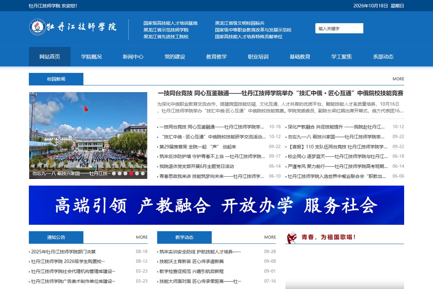Open news 筑牢反诈防护墙 守护青春不上当

coord(213,156)
